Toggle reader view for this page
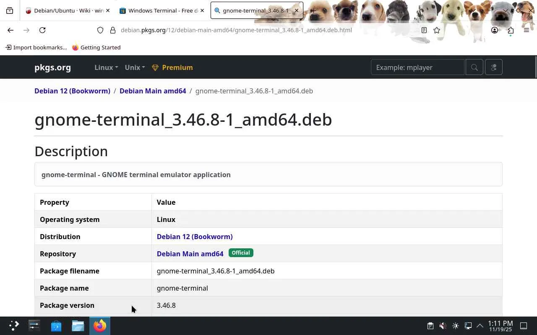 [424, 30]
